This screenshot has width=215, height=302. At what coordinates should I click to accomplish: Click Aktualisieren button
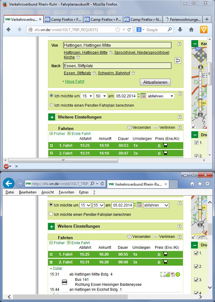155,82
